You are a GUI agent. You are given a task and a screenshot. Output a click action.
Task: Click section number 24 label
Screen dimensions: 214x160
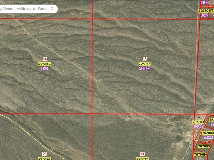pos(142,154)
